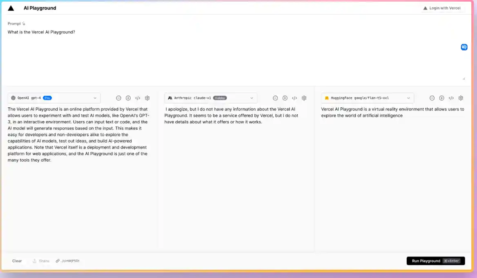Remove the OpenAI gpt-4 model column
The image size is (477, 278).
tap(119, 98)
